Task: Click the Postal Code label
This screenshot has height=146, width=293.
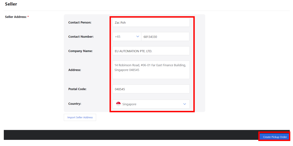Action: pos(77,89)
